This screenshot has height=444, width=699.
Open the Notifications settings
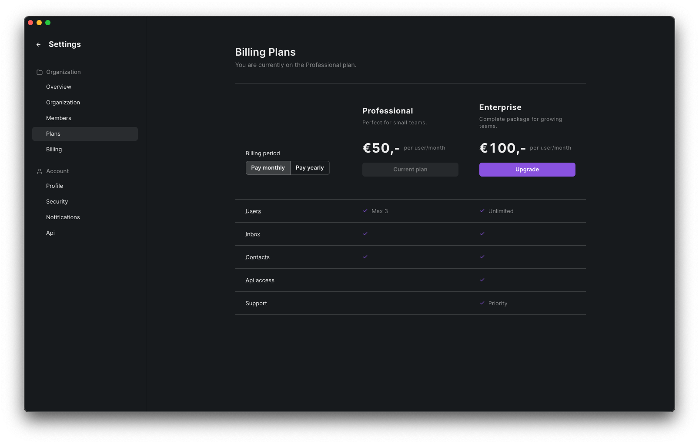63,217
